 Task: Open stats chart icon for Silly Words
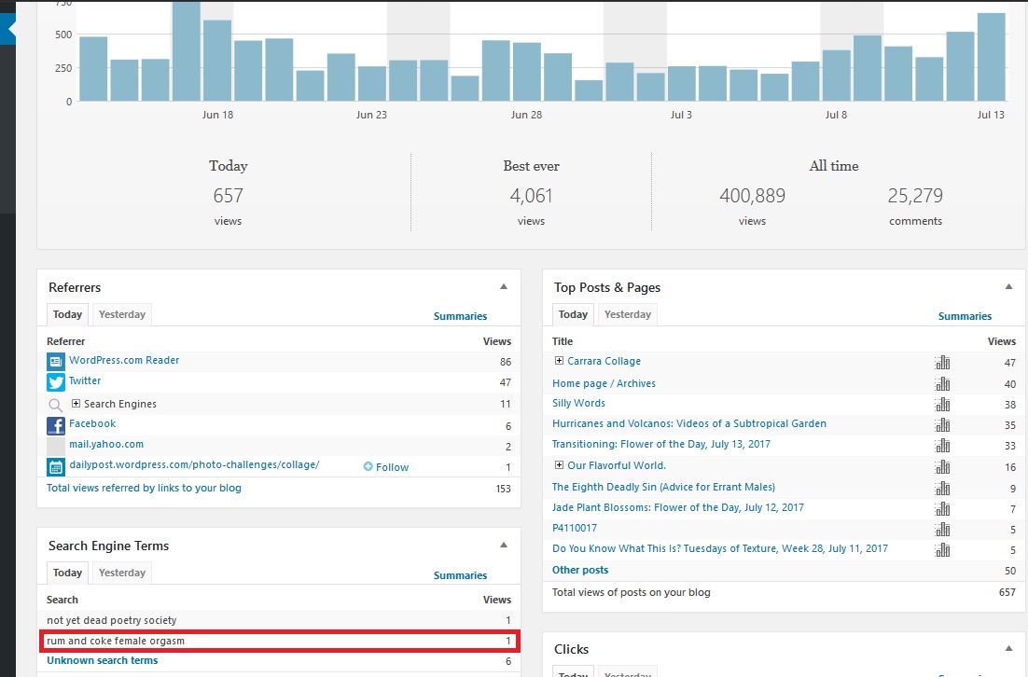(x=941, y=404)
